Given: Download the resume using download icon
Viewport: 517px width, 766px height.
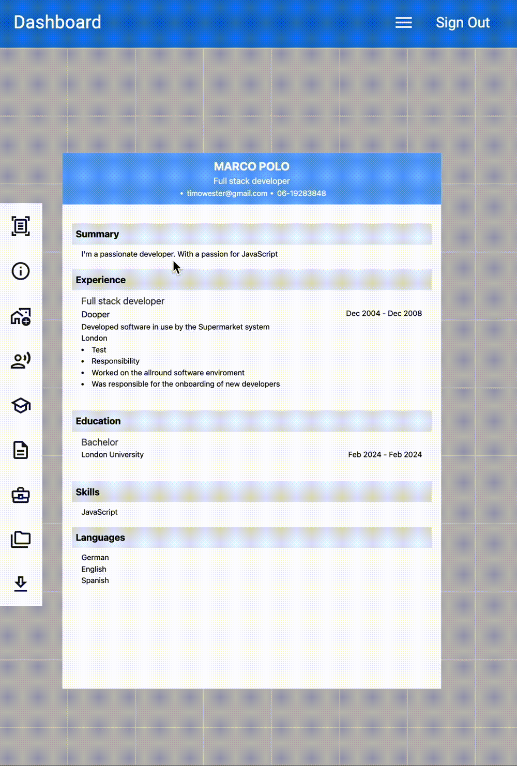Looking at the screenshot, I should [21, 584].
